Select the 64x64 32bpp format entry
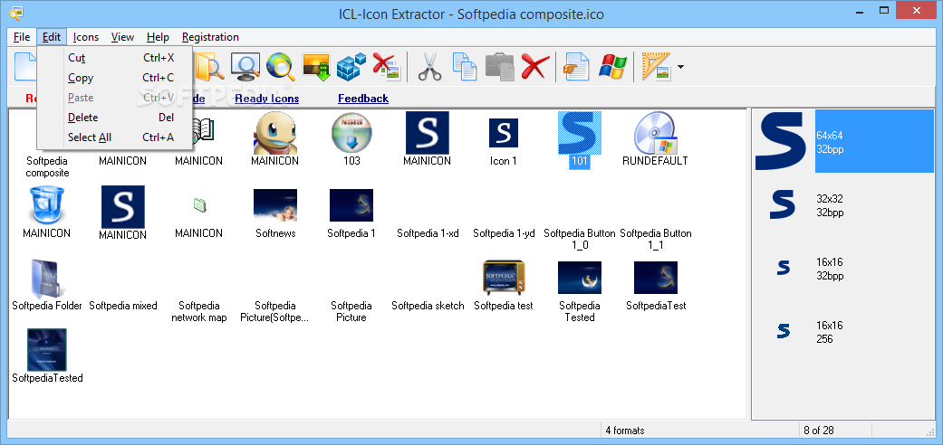943x445 pixels. point(843,141)
